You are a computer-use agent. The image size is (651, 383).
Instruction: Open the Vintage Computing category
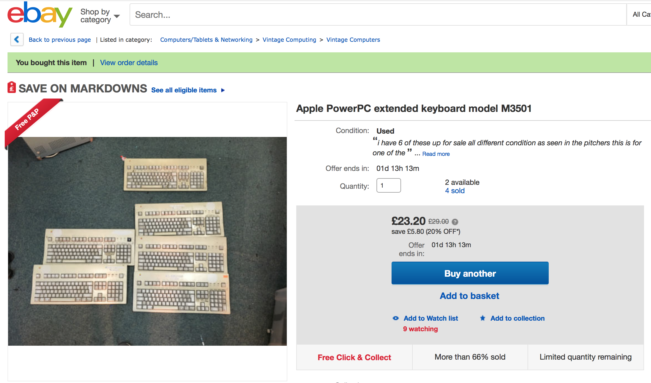pyautogui.click(x=289, y=40)
